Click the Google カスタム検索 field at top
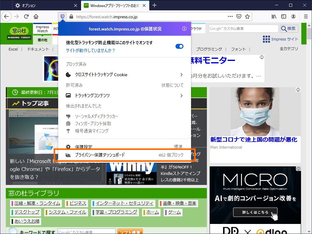 click(x=243, y=29)
